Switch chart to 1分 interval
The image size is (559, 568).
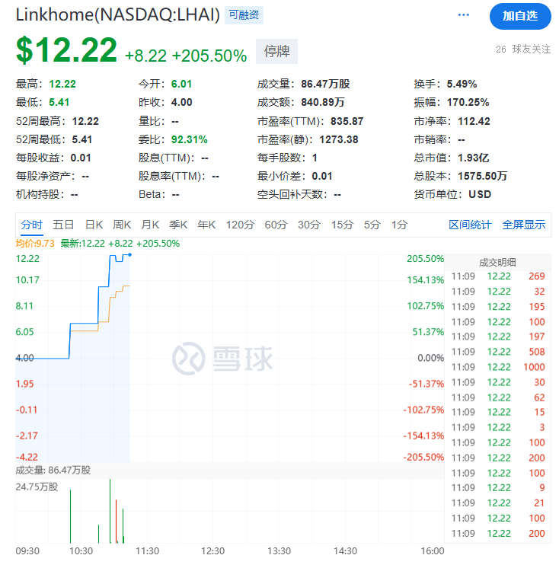(399, 225)
